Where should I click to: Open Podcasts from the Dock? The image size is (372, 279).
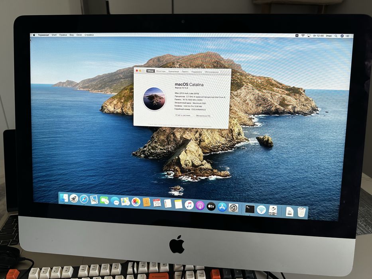point(200,206)
